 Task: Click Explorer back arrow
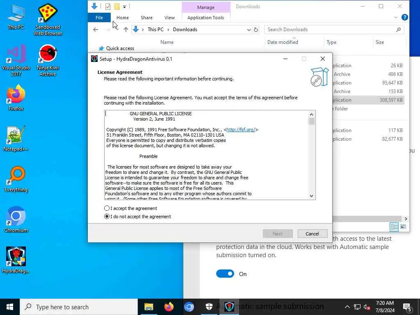pyautogui.click(x=96, y=30)
